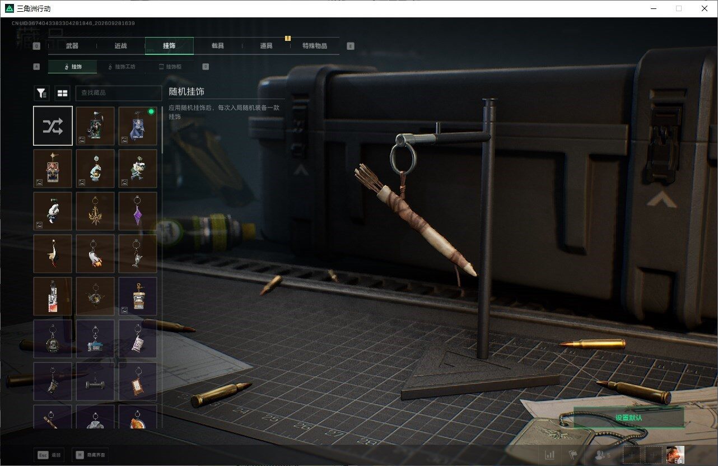This screenshot has height=466, width=718.
Task: Click the 隐藏界面 button
Action: (x=91, y=455)
